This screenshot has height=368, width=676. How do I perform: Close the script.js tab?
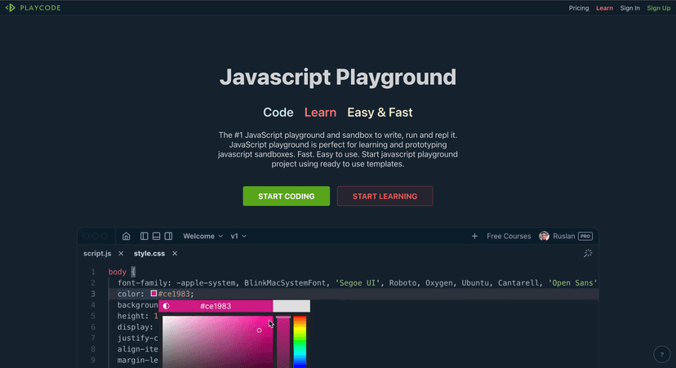[121, 254]
